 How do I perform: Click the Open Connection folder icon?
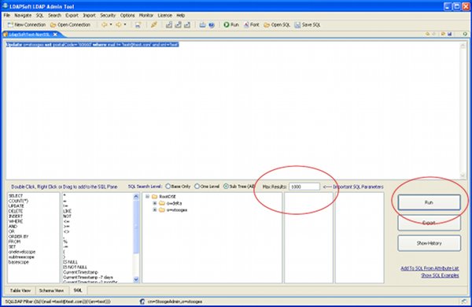pyautogui.click(x=53, y=25)
